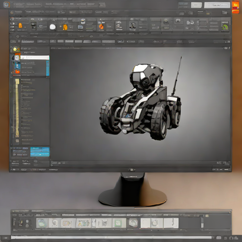The width and height of the screenshot is (242, 242).
Task: Select the white sphere icon in the ribbon
Action: (x=52, y=27)
